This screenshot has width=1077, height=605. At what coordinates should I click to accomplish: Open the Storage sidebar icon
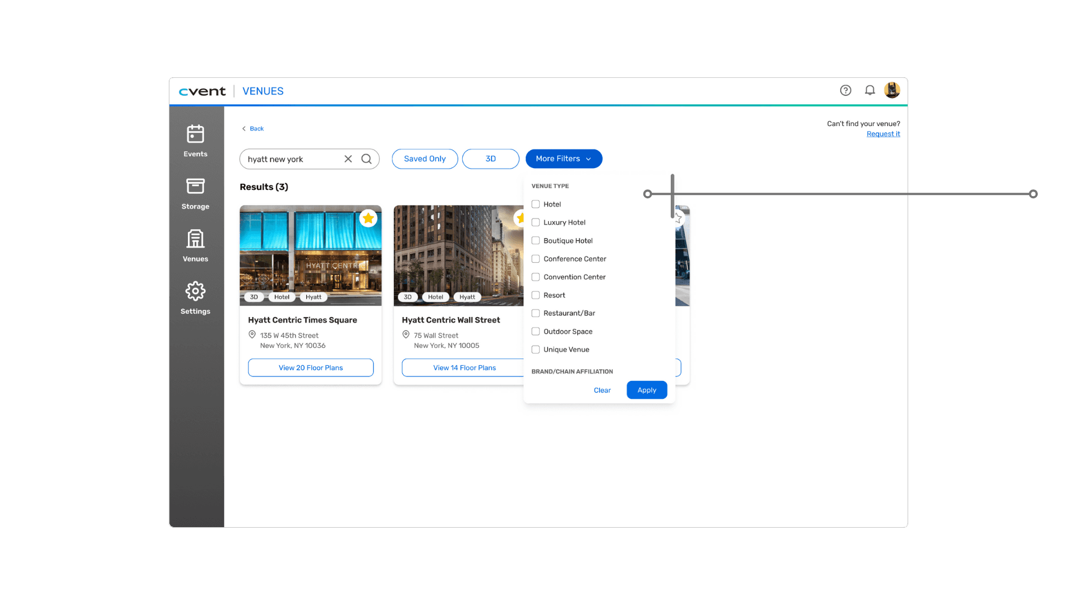195,187
